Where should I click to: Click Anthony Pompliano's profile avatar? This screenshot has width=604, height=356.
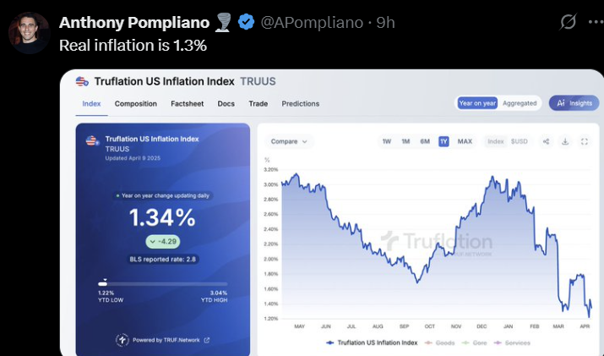pos(29,34)
